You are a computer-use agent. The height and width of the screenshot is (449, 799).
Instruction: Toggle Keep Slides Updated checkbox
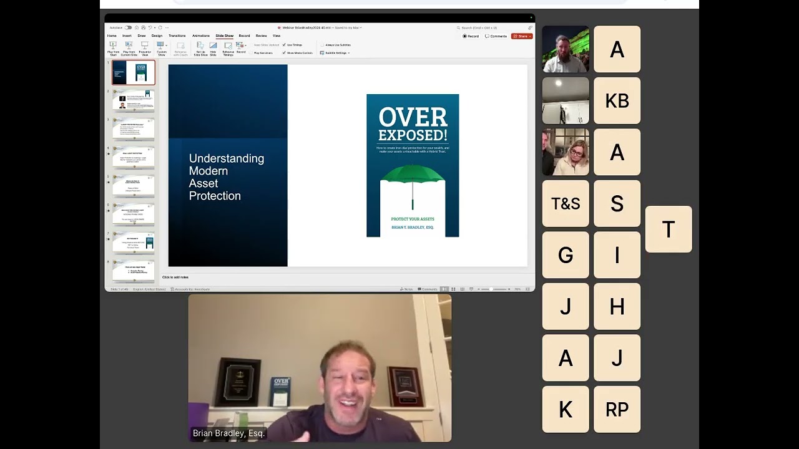250,45
